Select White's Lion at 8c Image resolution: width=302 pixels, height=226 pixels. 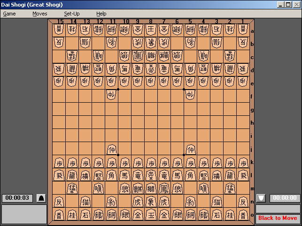[x=151, y=55]
